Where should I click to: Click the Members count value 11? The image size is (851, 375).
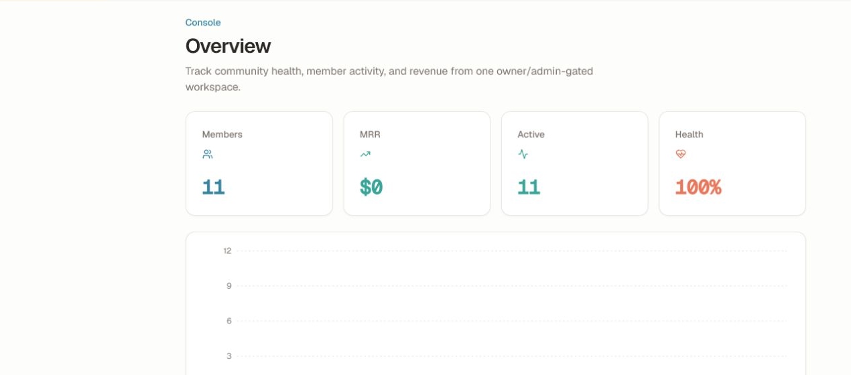pos(213,187)
